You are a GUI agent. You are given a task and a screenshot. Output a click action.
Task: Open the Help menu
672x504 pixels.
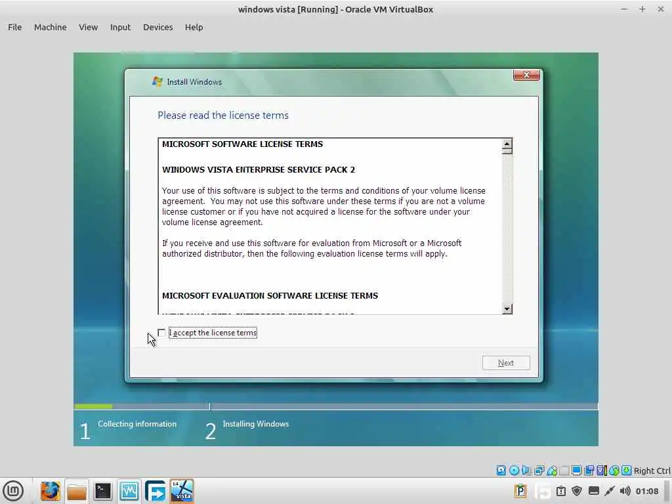(194, 27)
